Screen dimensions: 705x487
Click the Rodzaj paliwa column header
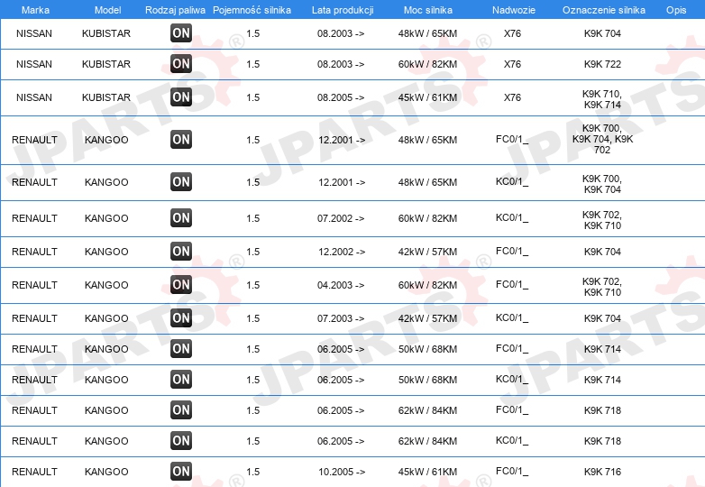pyautogui.click(x=176, y=10)
